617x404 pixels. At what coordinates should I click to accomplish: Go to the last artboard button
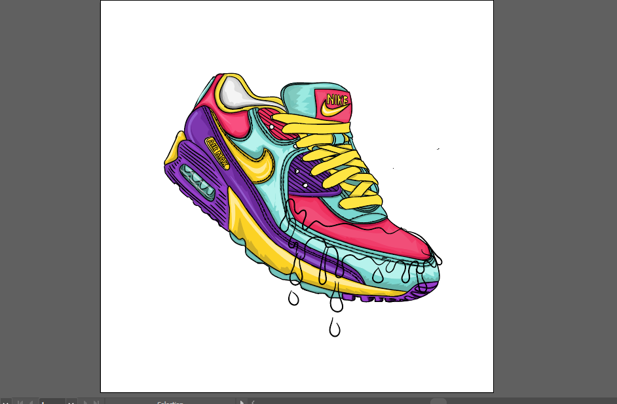coord(96,401)
